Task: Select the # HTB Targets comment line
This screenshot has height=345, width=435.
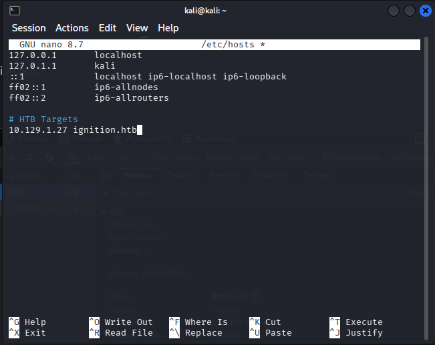Action: click(43, 119)
